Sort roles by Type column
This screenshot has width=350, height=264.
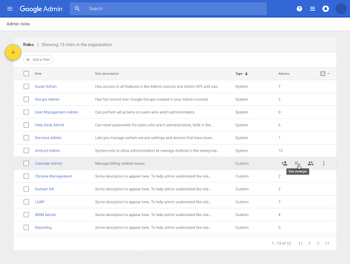(241, 74)
